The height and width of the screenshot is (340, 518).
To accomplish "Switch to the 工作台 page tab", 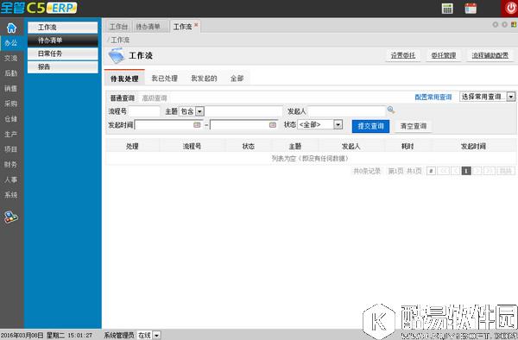I will [x=118, y=27].
